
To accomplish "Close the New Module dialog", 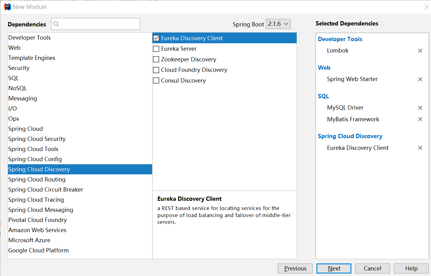I will pos(427,7).
